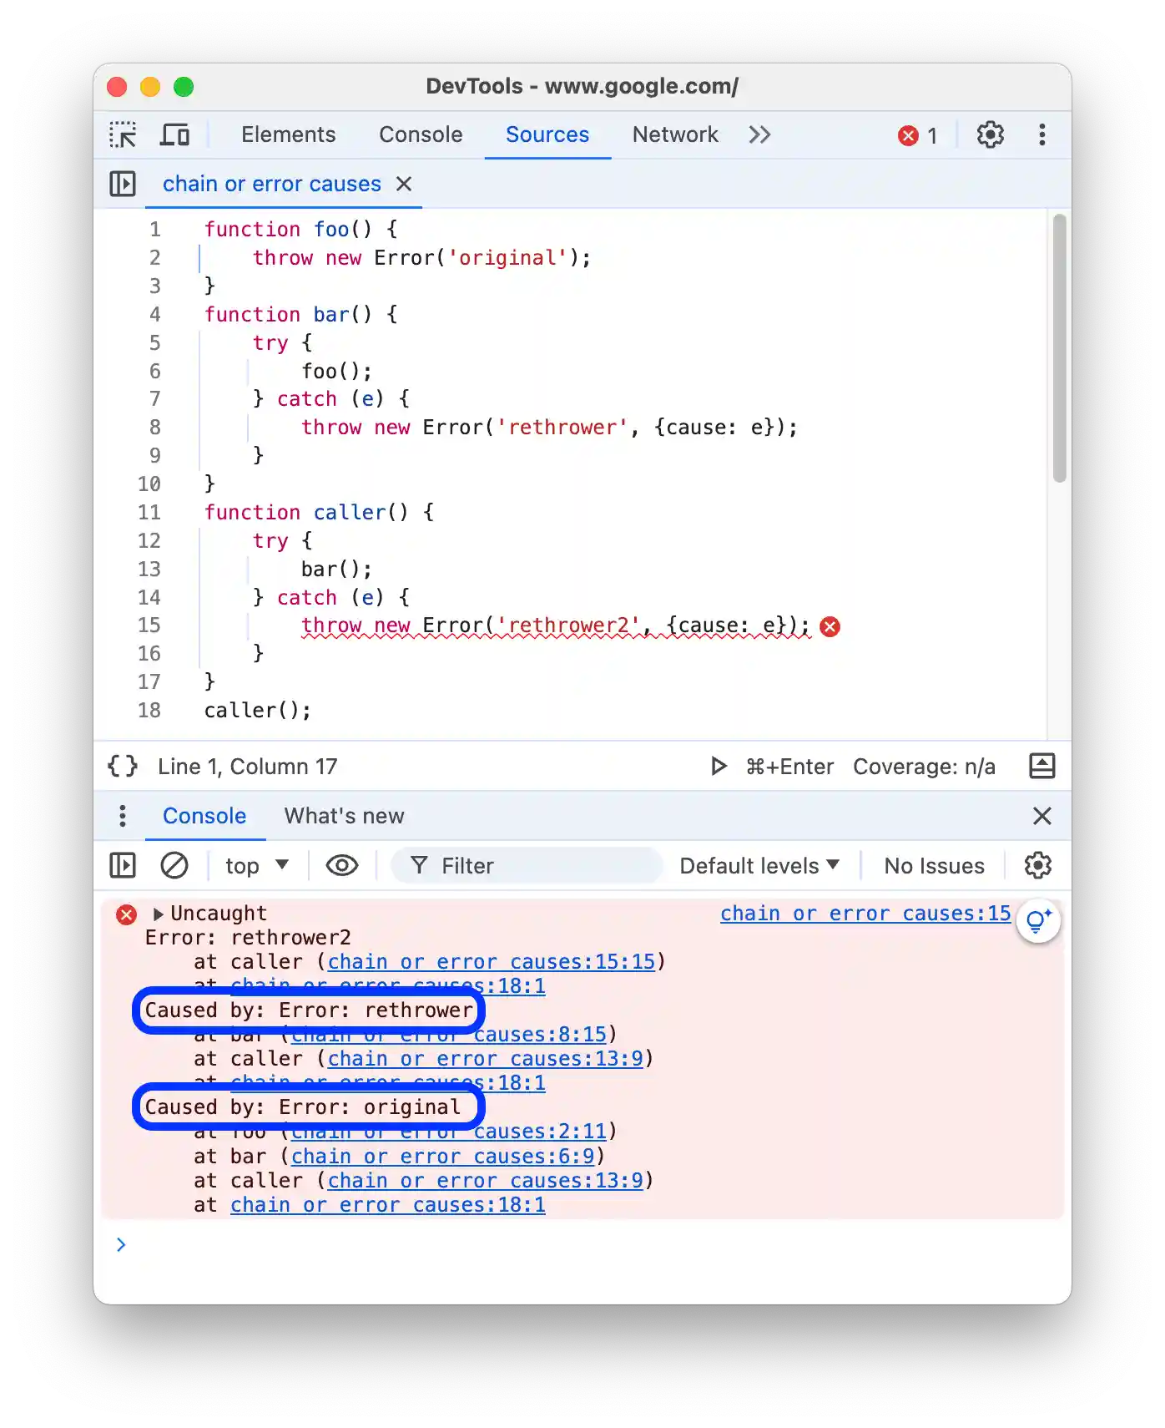Click the console prompt chevron input
The width and height of the screenshot is (1165, 1428).
click(x=121, y=1245)
